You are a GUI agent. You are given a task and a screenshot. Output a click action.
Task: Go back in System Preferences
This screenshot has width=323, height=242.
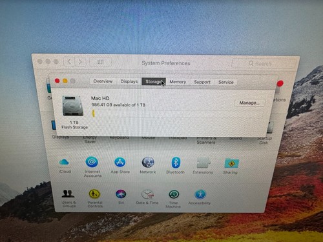69,62
